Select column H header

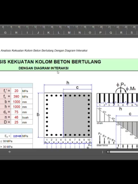(x=16, y=33)
